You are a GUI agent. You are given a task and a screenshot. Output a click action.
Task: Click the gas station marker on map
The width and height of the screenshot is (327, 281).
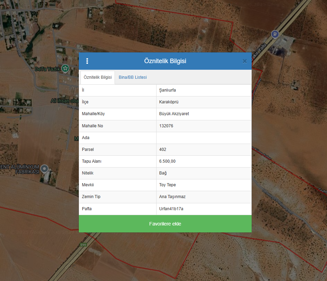pyautogui.click(x=275, y=34)
